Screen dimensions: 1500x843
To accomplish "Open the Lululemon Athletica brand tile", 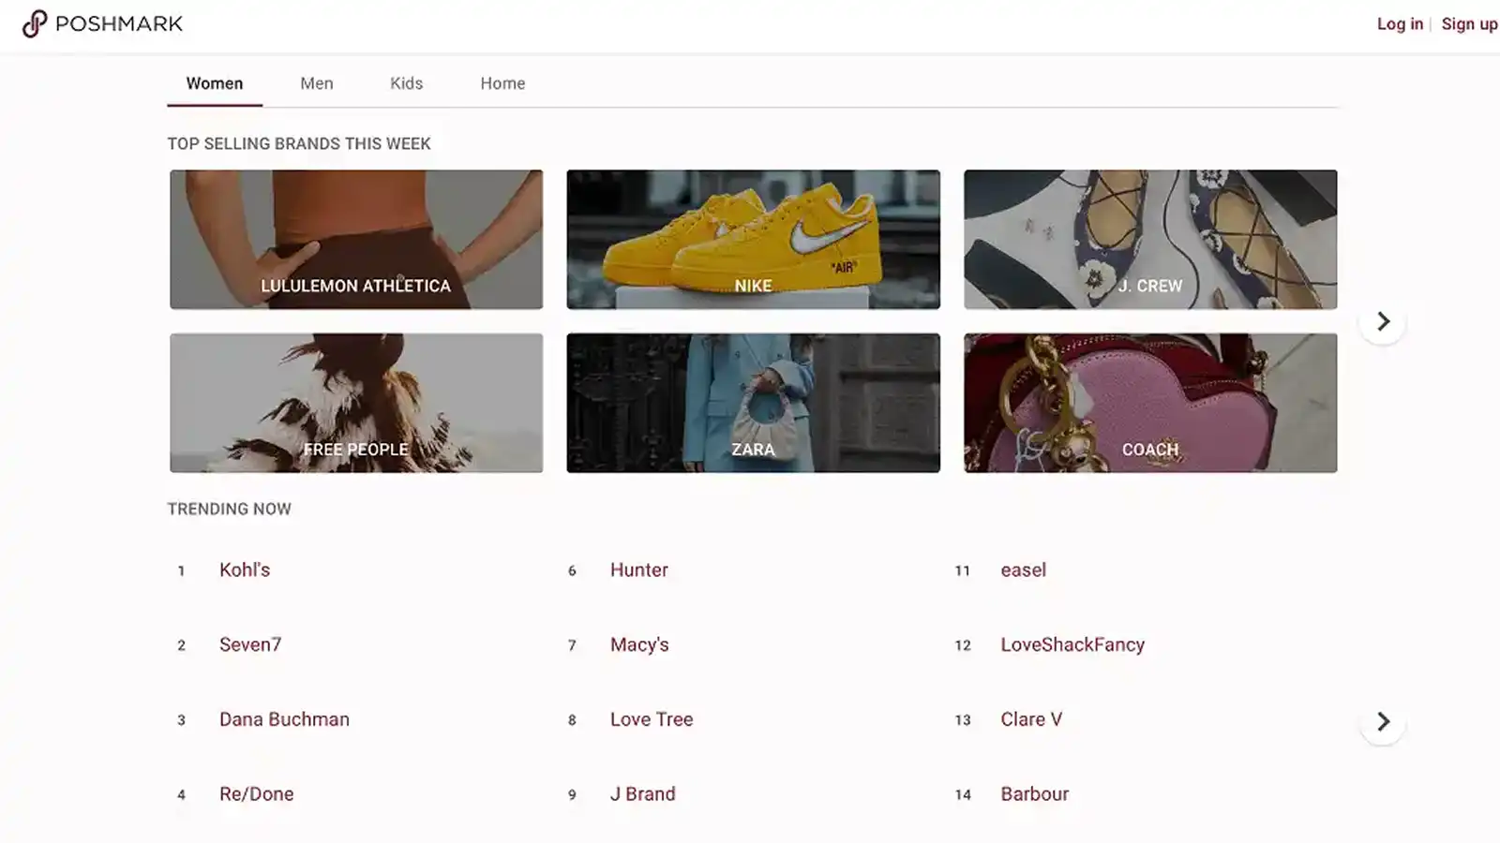I will pos(356,239).
